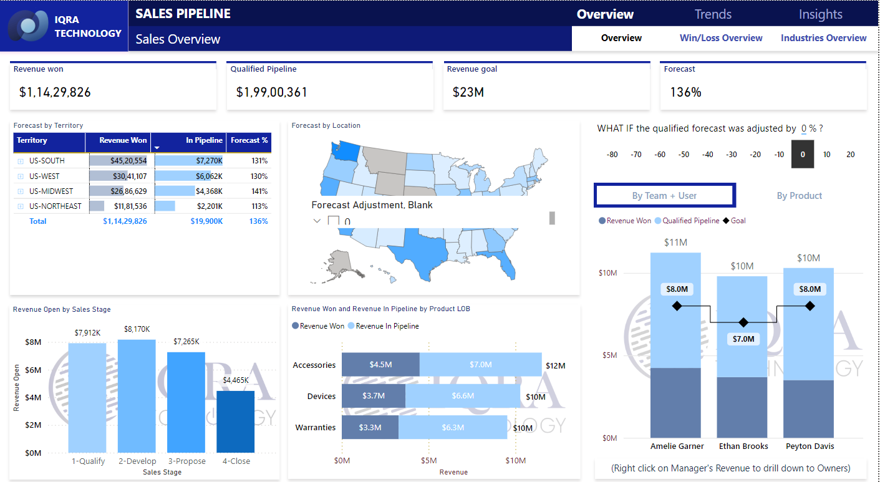Set the what-if adjustment slider to -40
This screenshot has height=482, width=880.
pyautogui.click(x=707, y=154)
